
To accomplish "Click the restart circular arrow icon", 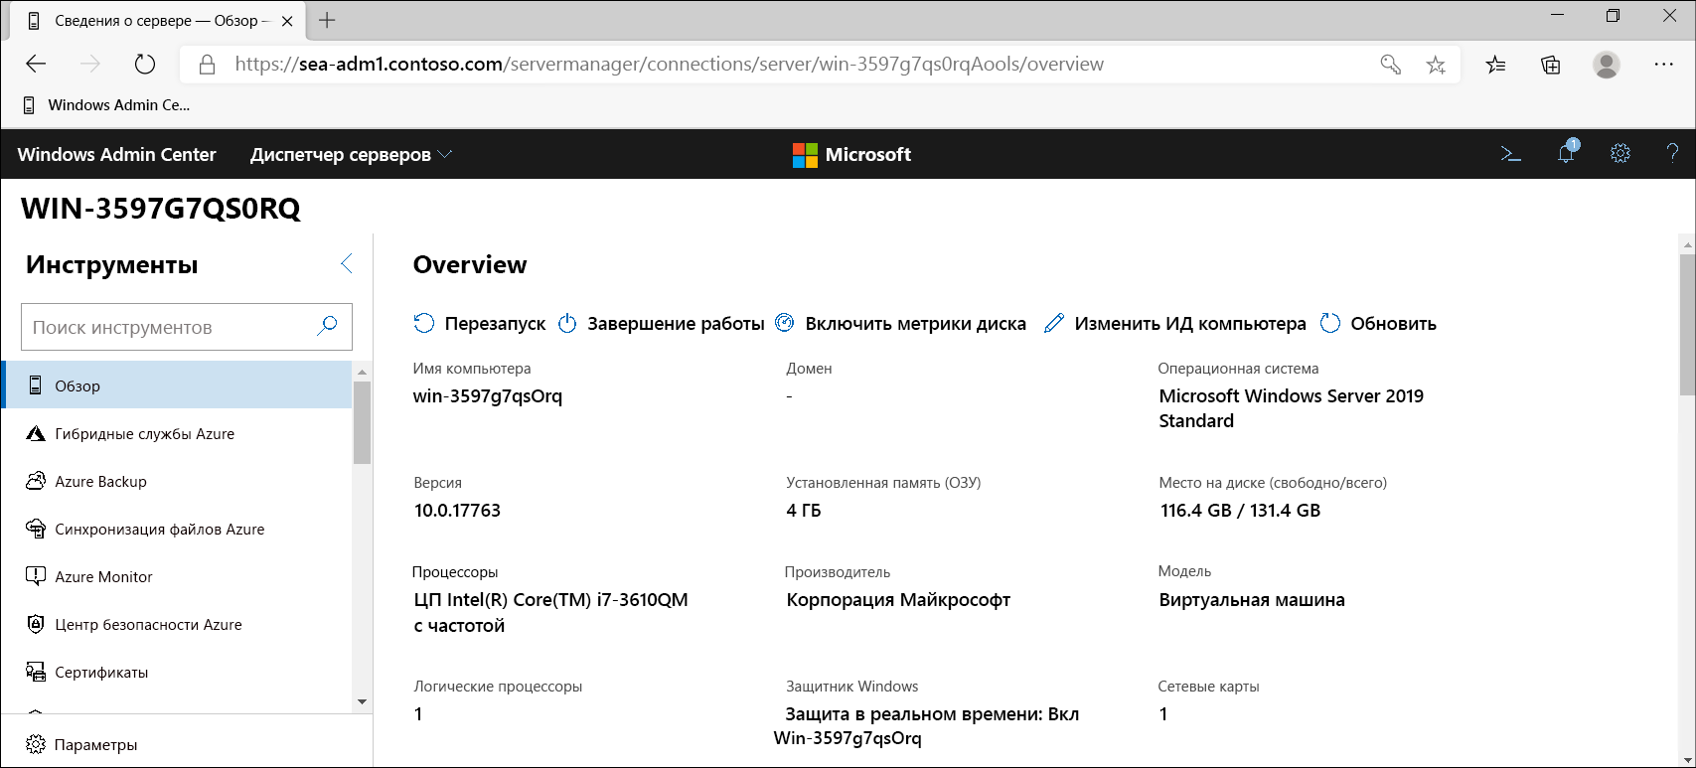I will point(424,323).
